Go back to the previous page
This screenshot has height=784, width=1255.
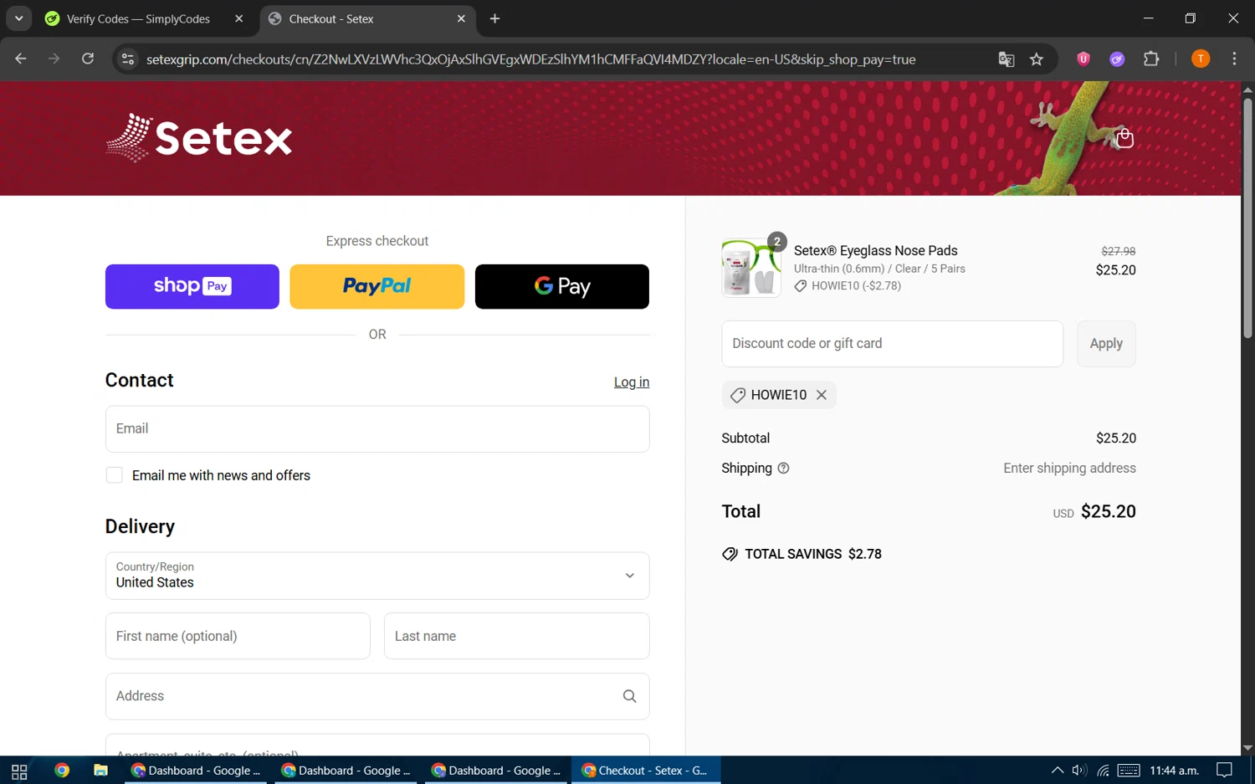(21, 59)
